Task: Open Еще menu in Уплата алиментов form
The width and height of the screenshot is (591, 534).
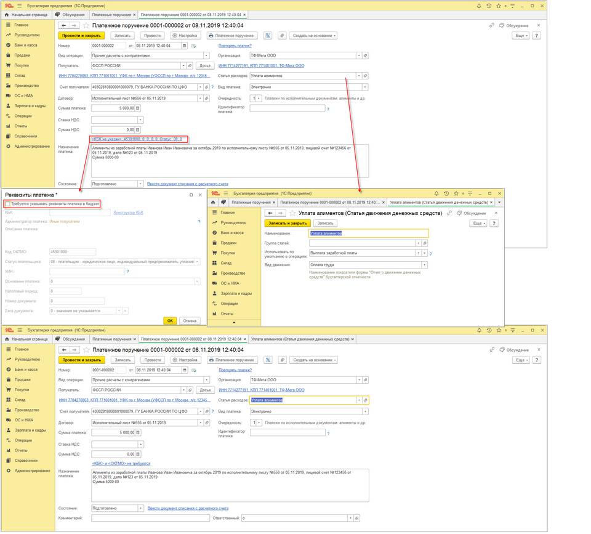Action: click(x=480, y=223)
